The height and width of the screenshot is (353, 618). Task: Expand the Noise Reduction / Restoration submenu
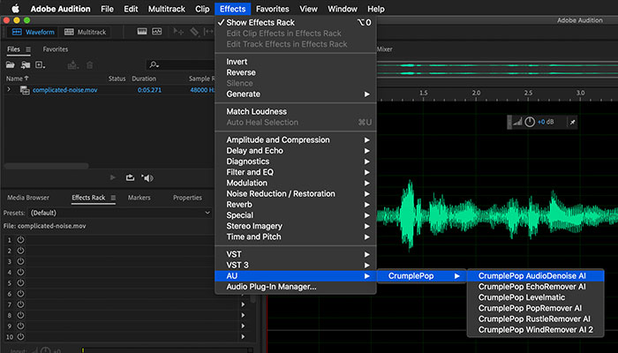click(x=295, y=194)
